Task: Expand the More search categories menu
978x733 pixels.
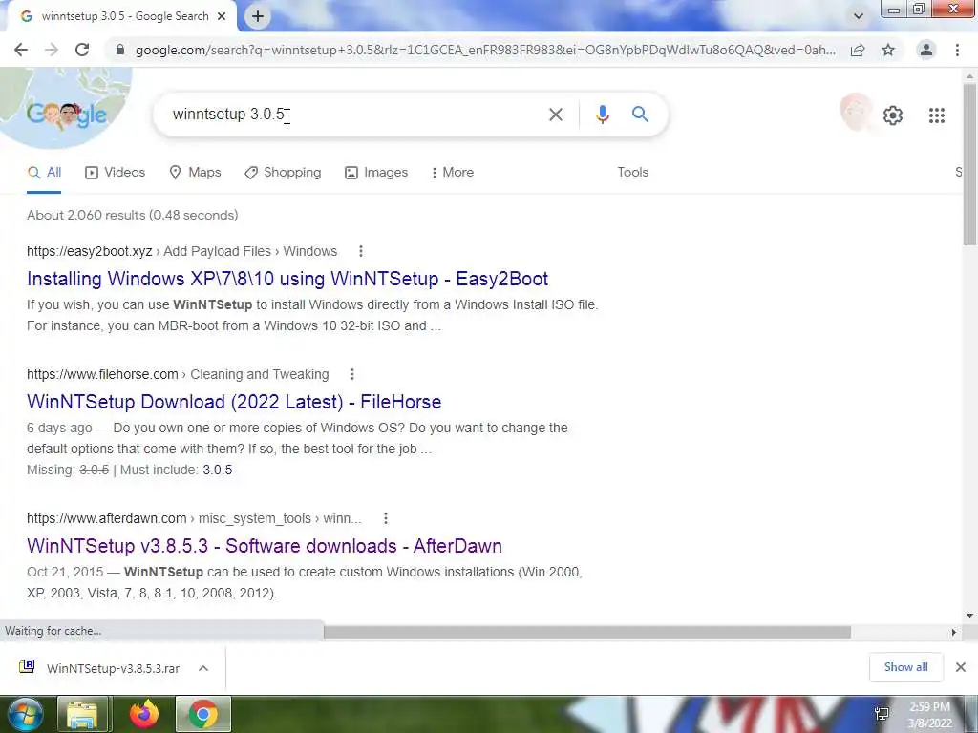Action: [452, 173]
